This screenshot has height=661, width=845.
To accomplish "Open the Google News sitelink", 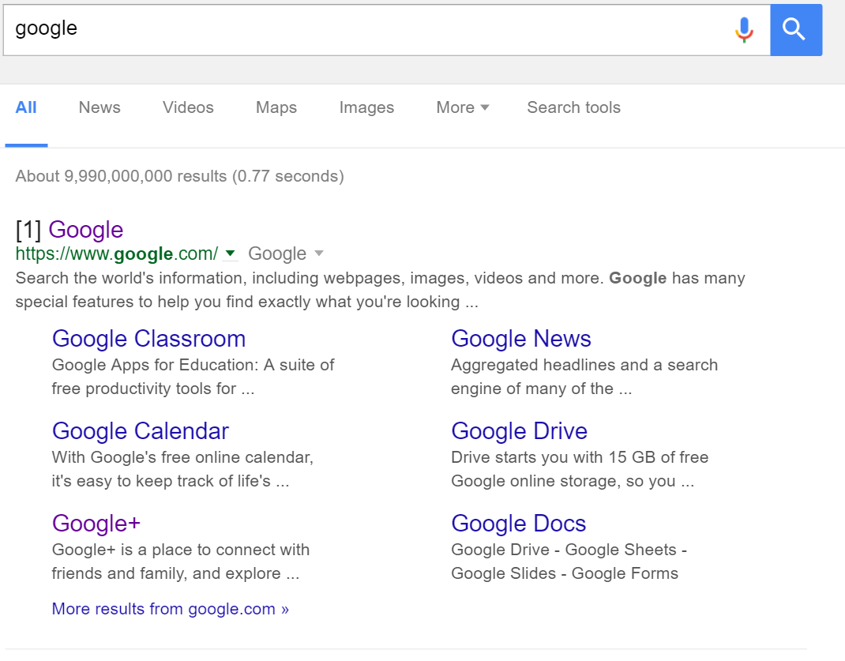I will [520, 339].
